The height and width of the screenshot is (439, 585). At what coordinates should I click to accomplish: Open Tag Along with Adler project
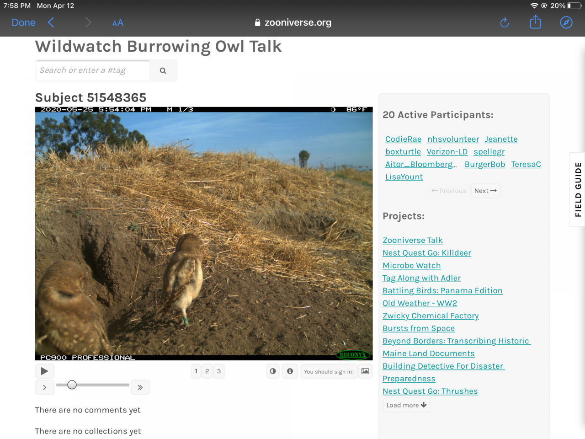coord(421,278)
